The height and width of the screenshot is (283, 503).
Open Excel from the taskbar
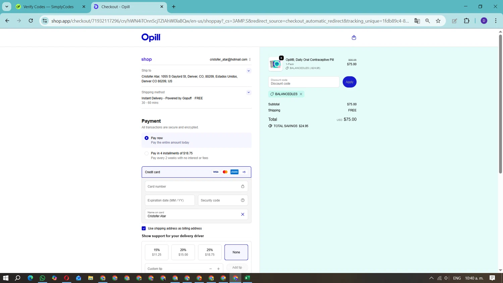(247, 278)
